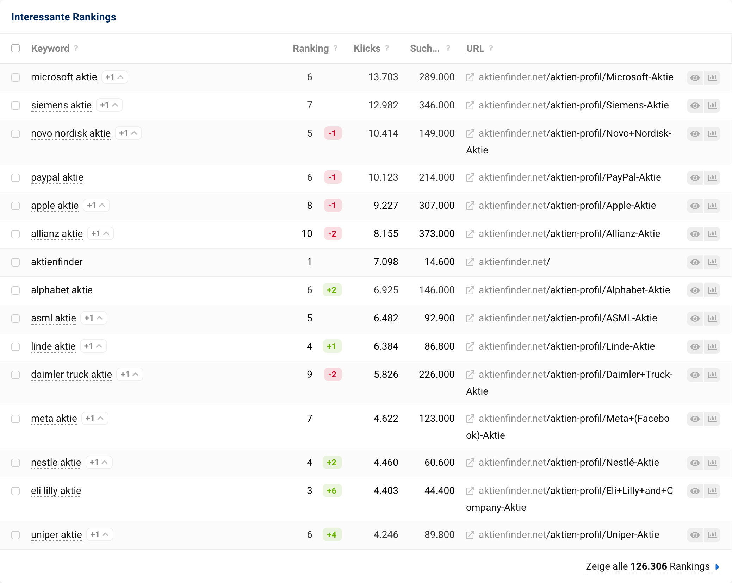Click help question mark next to Klicks header
This screenshot has width=732, height=583.
click(387, 48)
